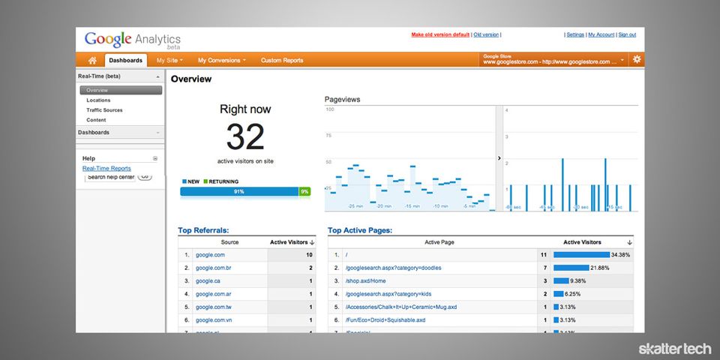Select Locations in Real-Time menu
Image resolution: width=720 pixels, height=360 pixels.
98,100
